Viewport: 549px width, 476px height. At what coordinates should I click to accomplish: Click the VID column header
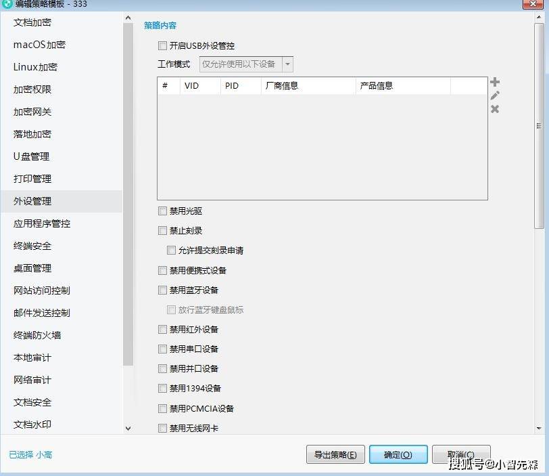[x=200, y=86]
